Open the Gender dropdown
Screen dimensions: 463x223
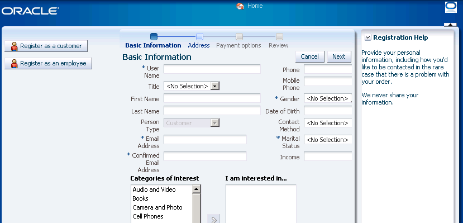(x=328, y=98)
